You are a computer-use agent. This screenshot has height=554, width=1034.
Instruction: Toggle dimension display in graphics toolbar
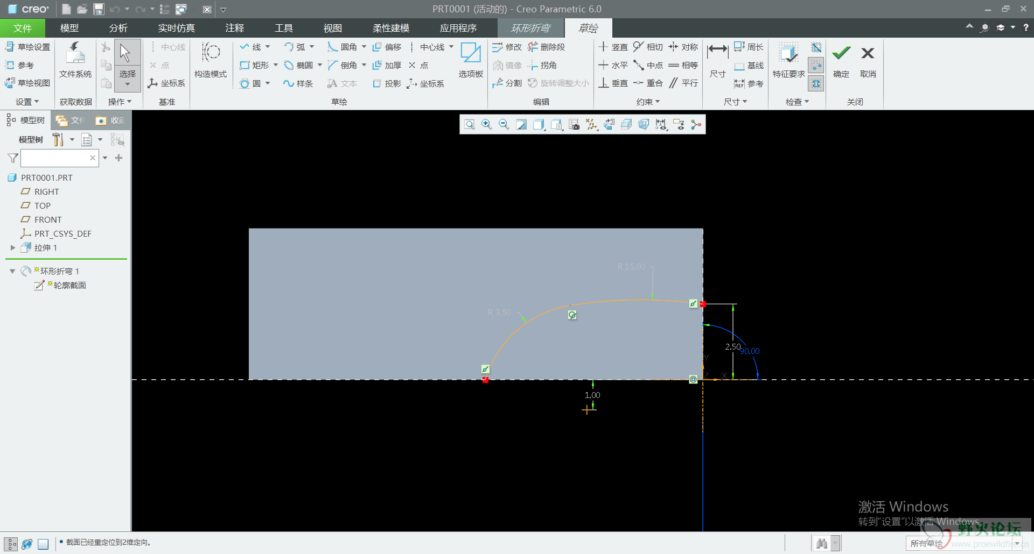point(661,125)
